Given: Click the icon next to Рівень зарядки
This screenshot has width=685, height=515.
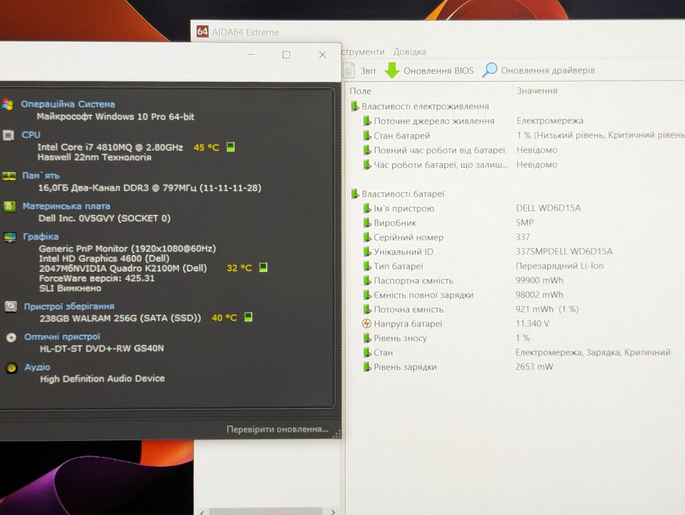Looking at the screenshot, I should coord(367,367).
